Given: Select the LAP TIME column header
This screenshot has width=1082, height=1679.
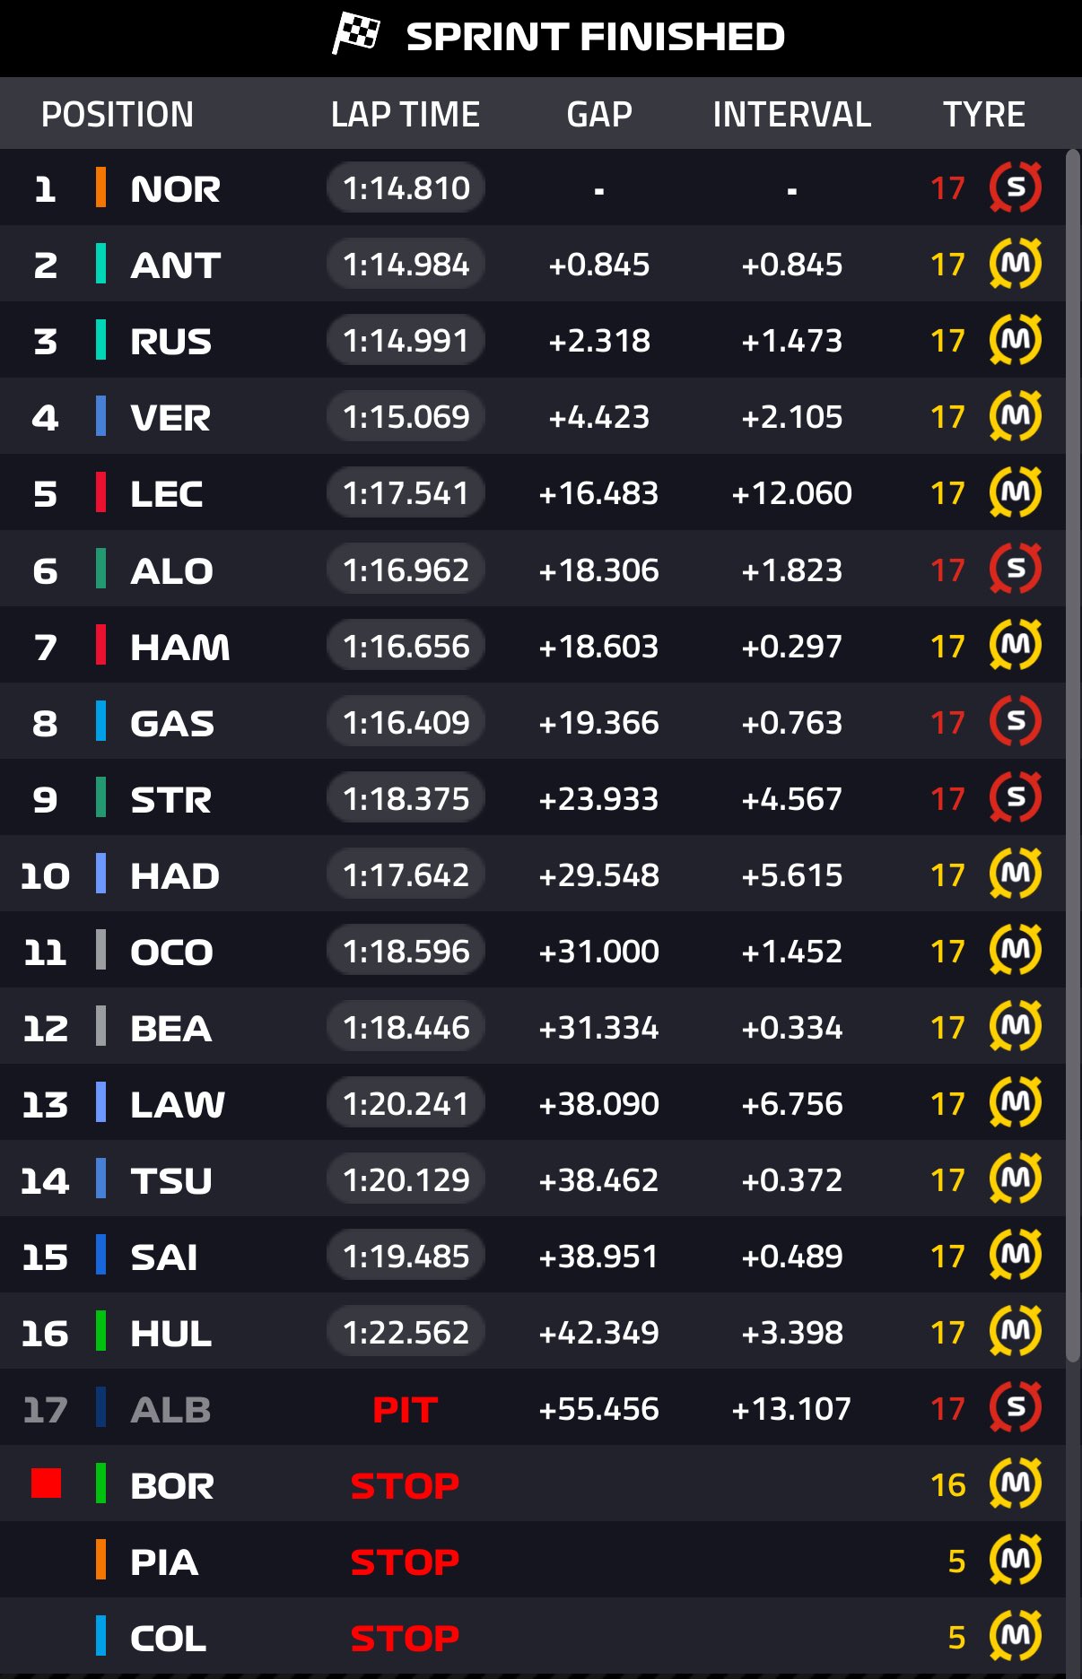Looking at the screenshot, I should coord(405,115).
